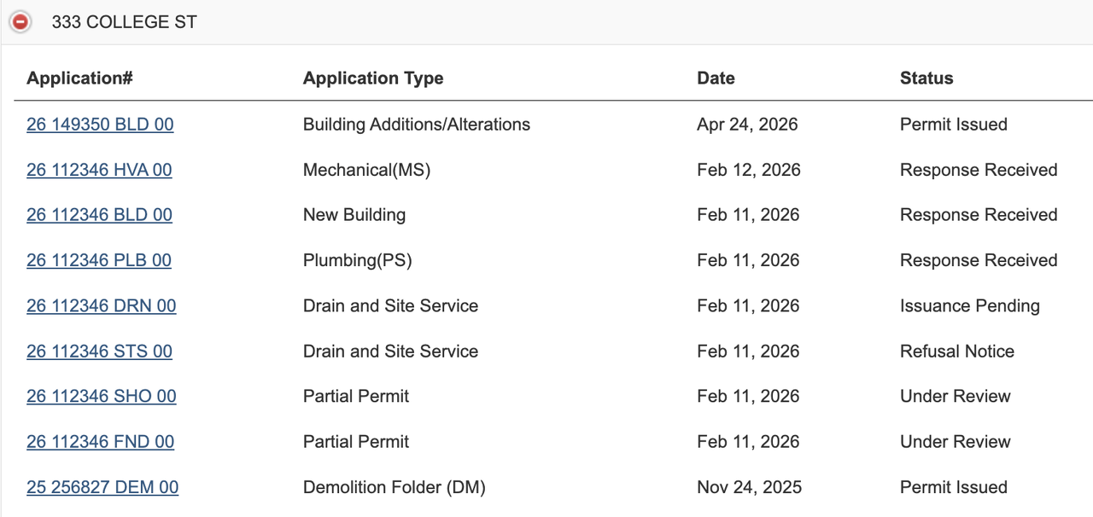The width and height of the screenshot is (1093, 517).
Task: Click the 333 COLLEGE ST address header
Action: click(x=125, y=22)
